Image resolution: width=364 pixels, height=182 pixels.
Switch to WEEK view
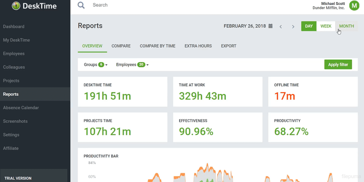[326, 26]
